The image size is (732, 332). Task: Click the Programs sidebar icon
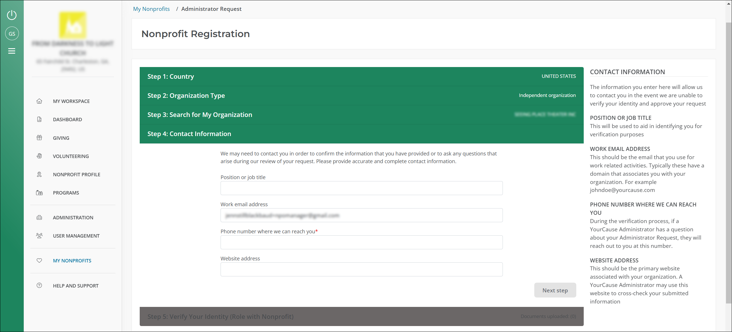pyautogui.click(x=39, y=193)
